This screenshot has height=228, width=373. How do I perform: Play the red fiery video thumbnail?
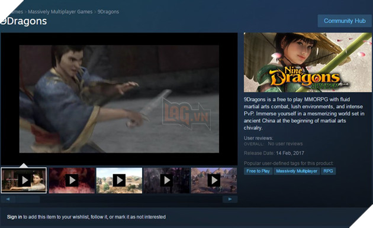coord(72,180)
